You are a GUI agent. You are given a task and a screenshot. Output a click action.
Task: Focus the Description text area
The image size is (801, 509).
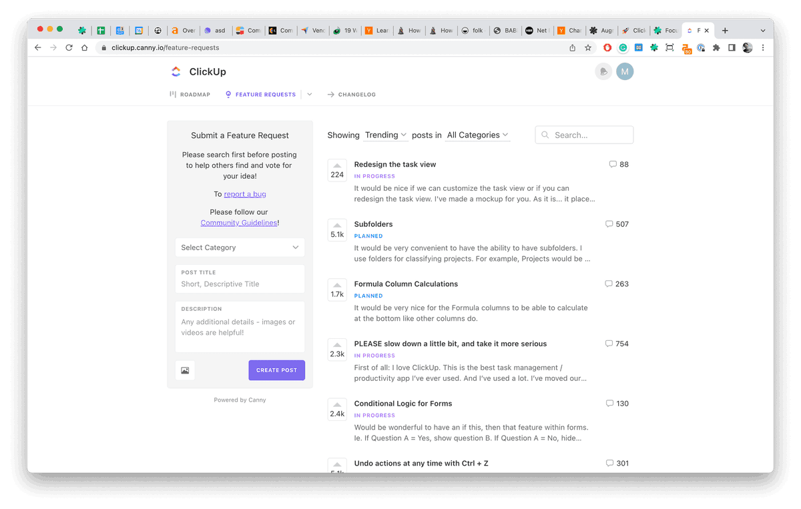click(x=240, y=327)
